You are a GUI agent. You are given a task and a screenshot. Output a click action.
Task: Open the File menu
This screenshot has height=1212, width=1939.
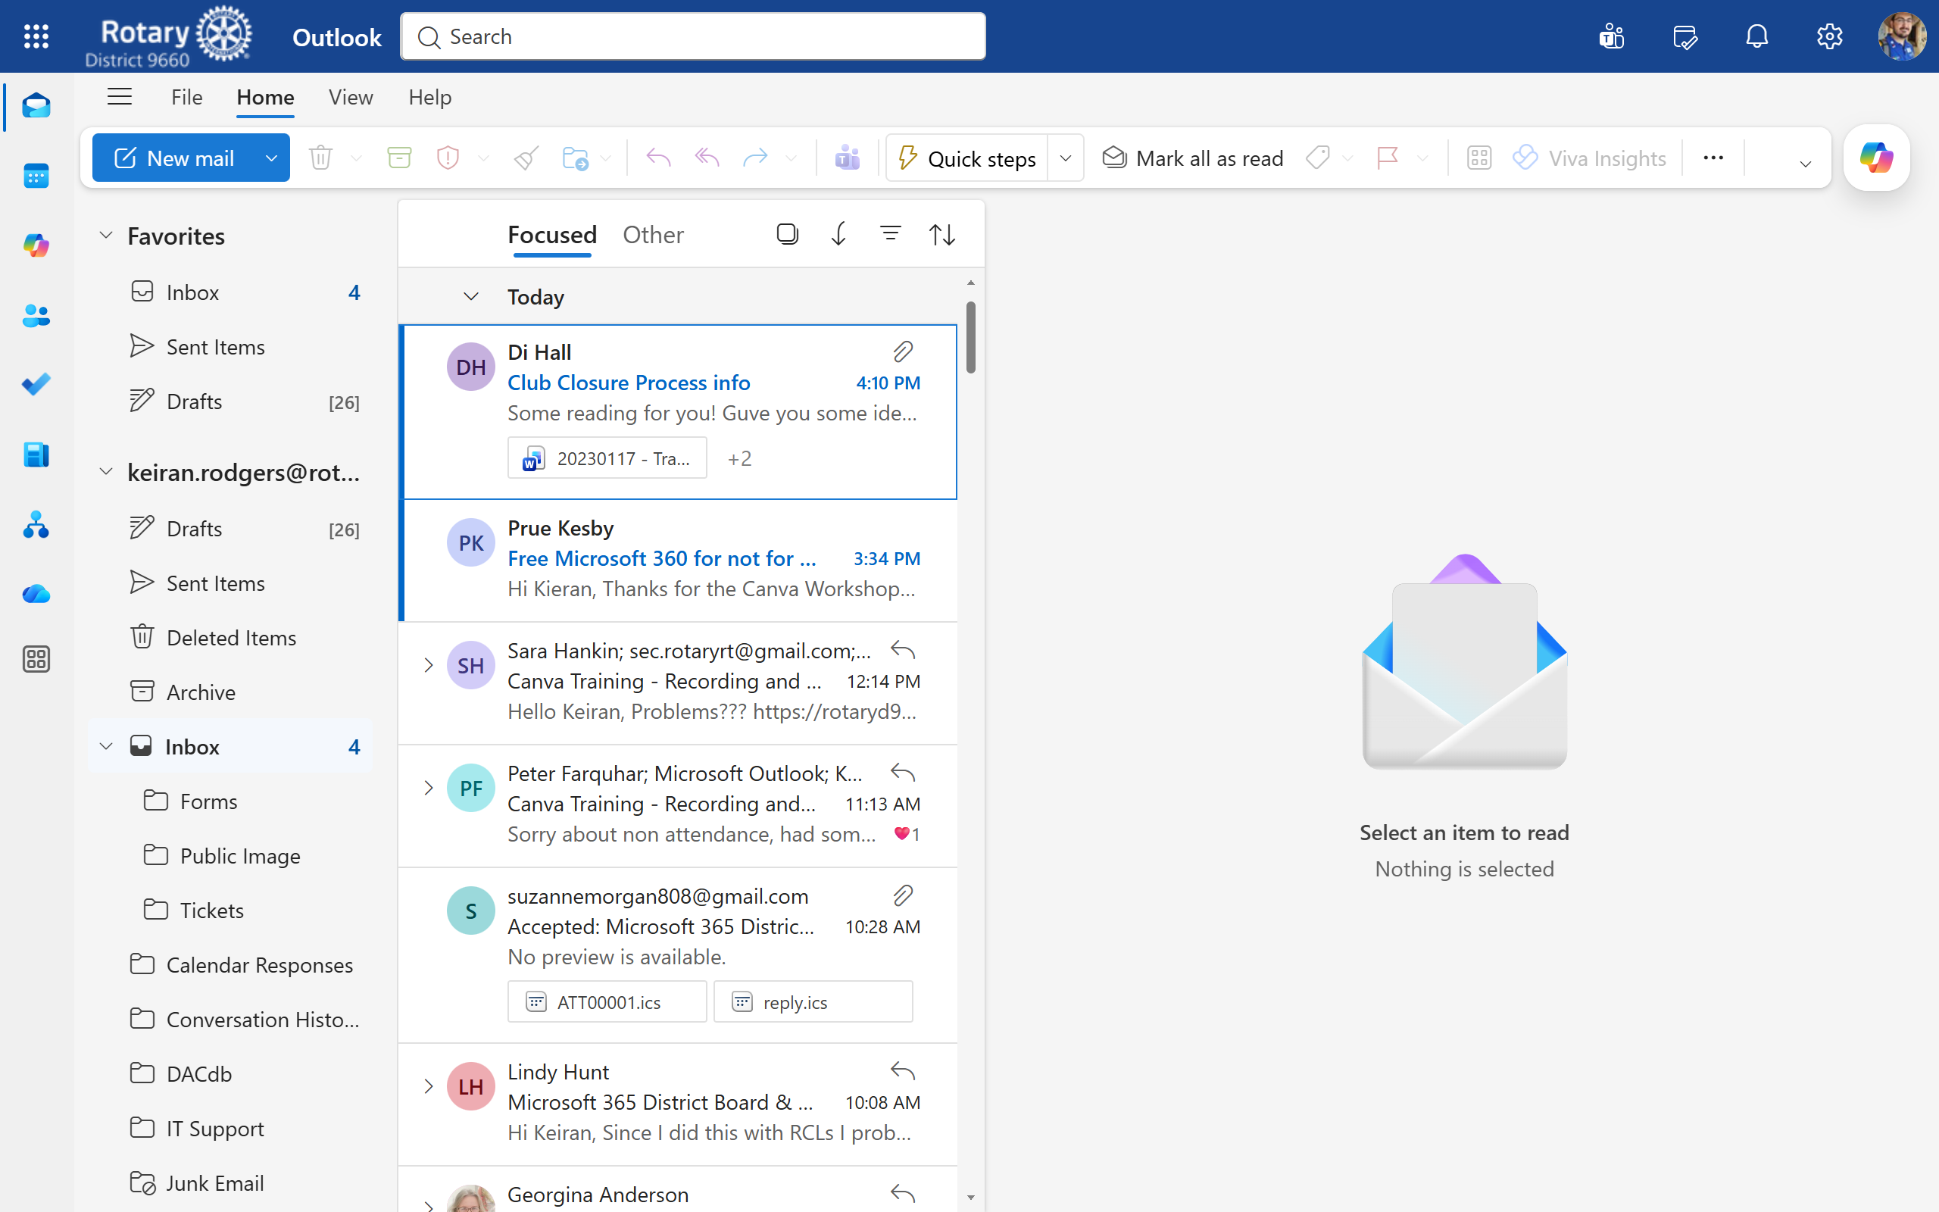point(186,97)
